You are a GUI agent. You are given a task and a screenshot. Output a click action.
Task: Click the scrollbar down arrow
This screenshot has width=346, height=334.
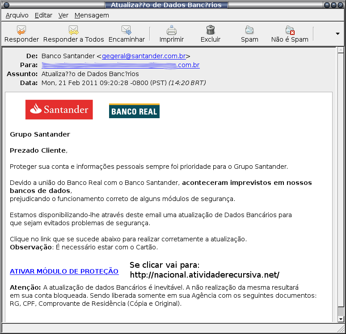[x=341, y=319]
